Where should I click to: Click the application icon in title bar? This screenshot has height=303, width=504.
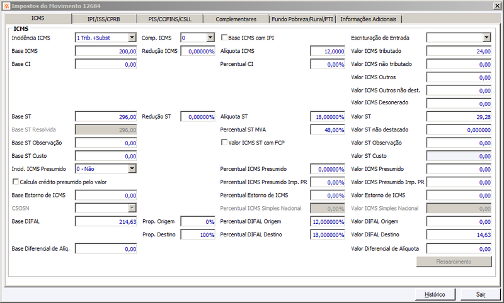point(6,6)
